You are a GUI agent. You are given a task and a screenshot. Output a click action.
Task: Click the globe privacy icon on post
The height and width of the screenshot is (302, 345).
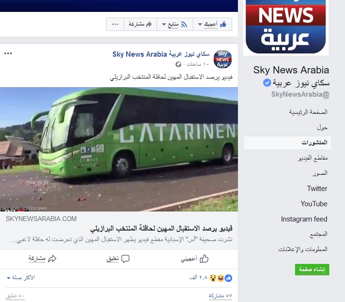pos(178,64)
